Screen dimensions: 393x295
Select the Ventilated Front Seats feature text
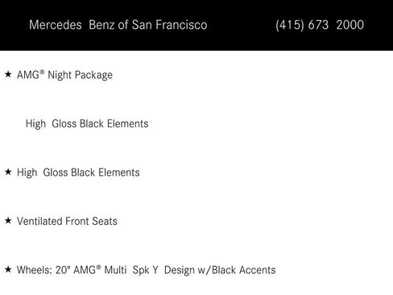pyautogui.click(x=67, y=221)
